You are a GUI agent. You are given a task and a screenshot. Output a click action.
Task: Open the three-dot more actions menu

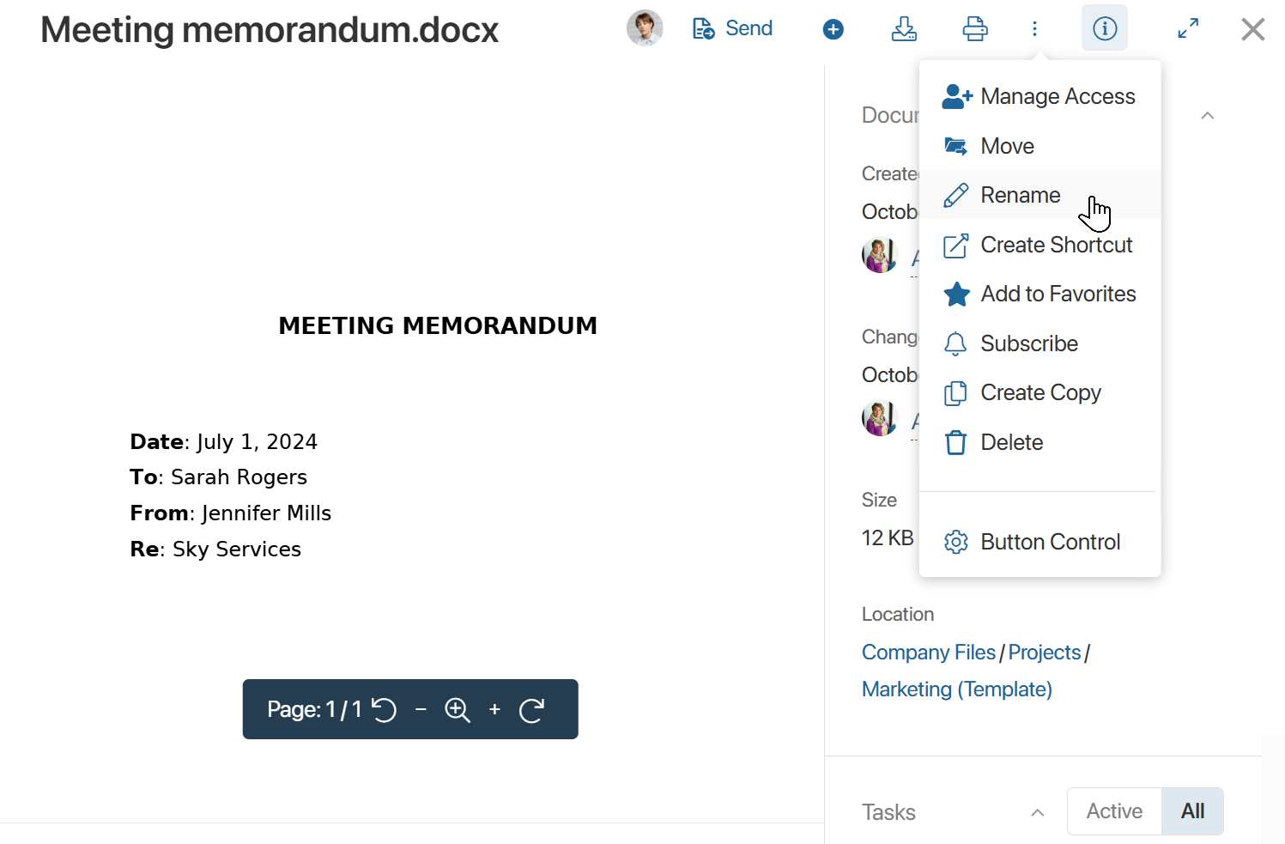click(x=1035, y=29)
